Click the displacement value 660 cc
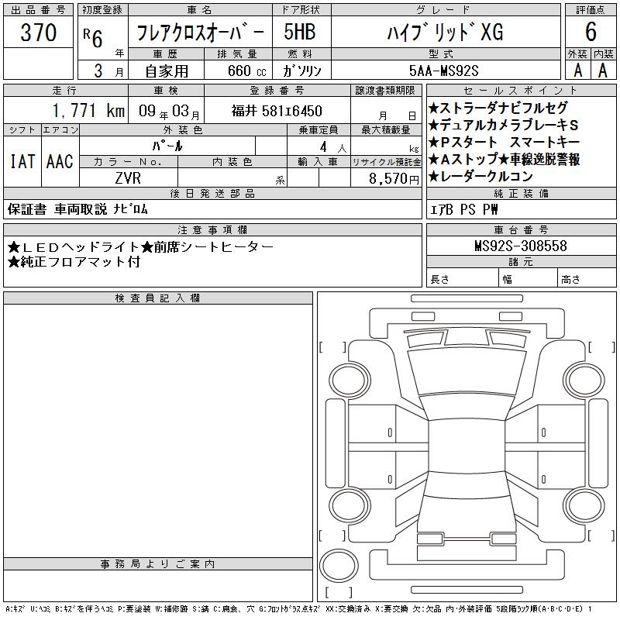620x620 pixels. tap(246, 71)
